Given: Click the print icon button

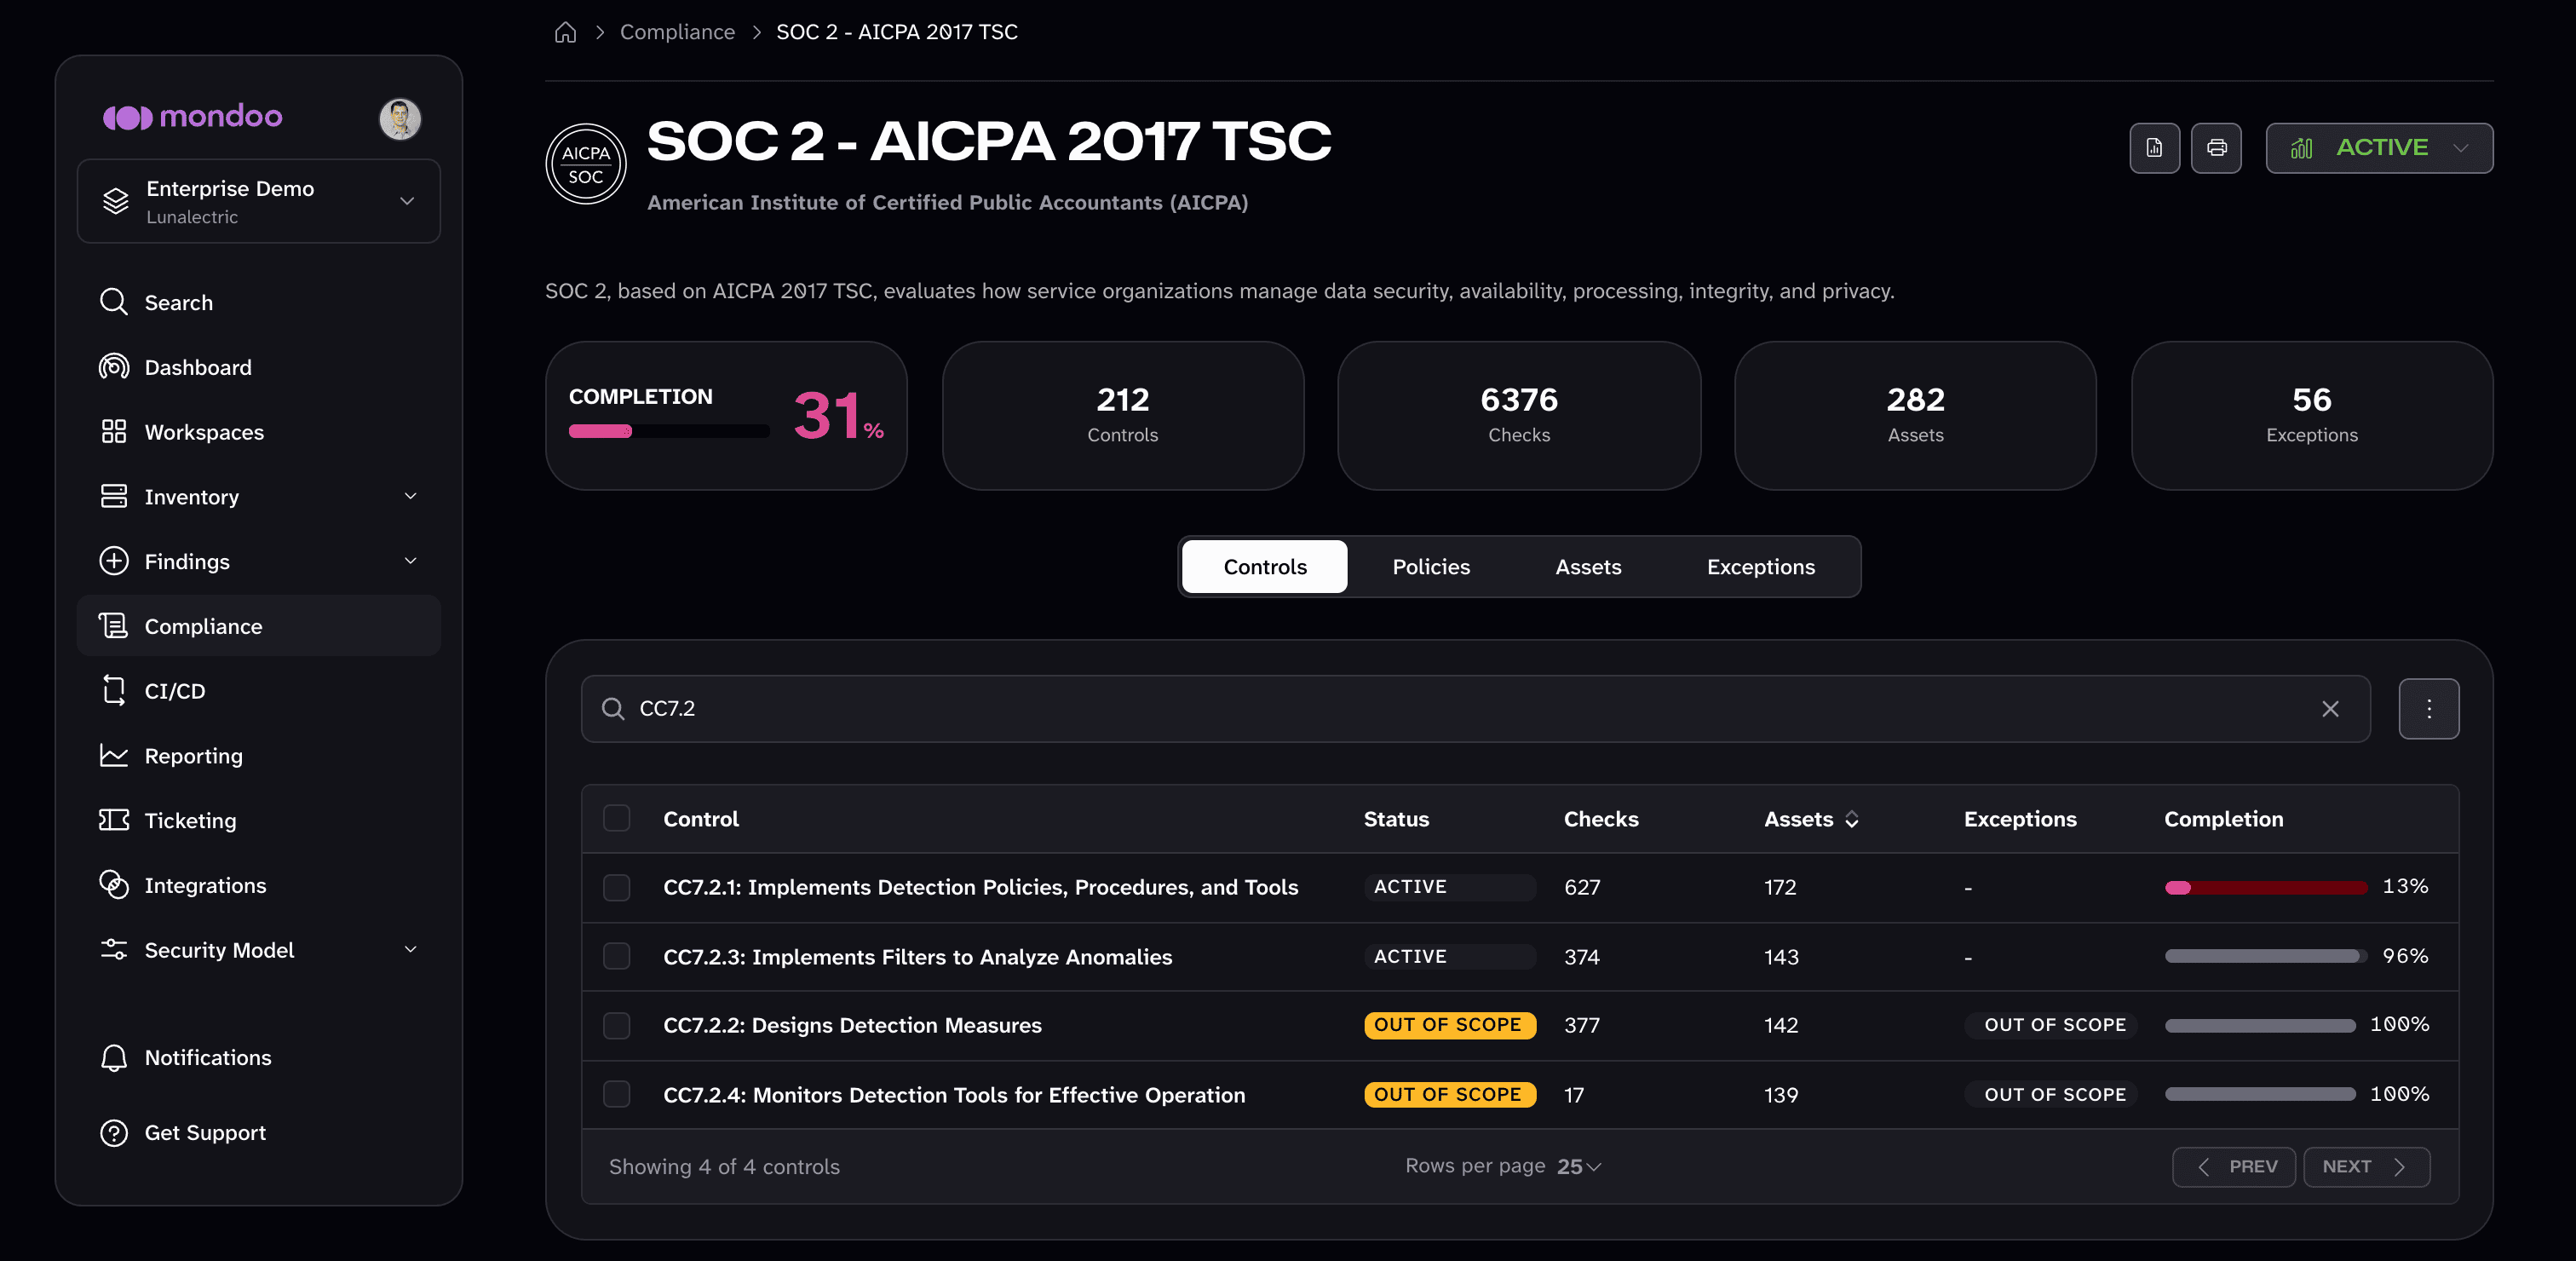Looking at the screenshot, I should click(x=2216, y=148).
